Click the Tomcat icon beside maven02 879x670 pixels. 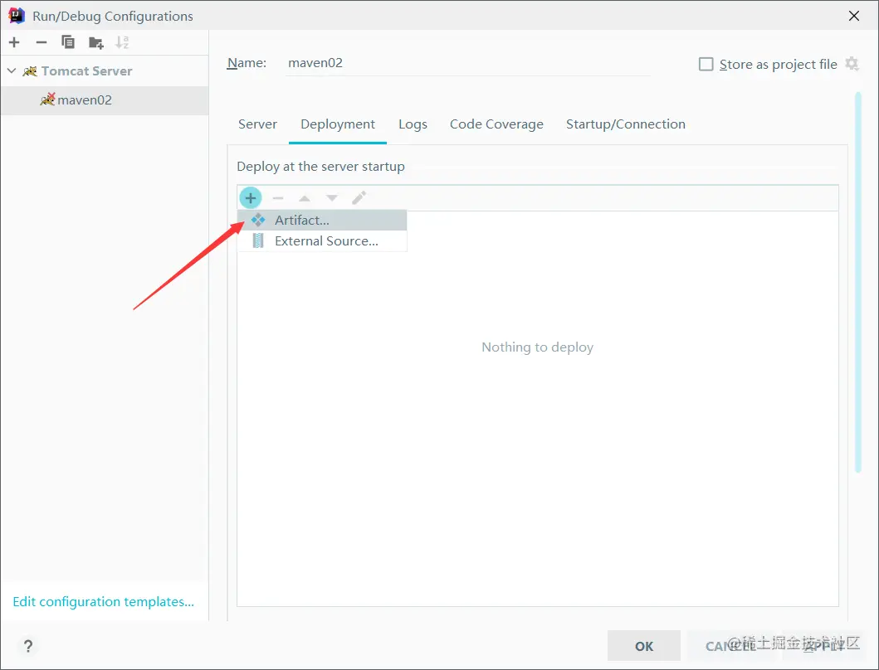[x=47, y=100]
